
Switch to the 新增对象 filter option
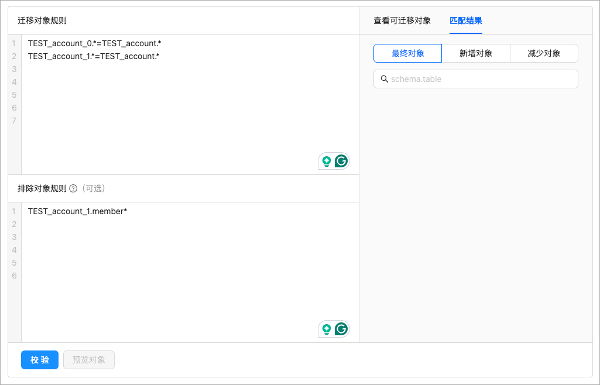point(475,53)
